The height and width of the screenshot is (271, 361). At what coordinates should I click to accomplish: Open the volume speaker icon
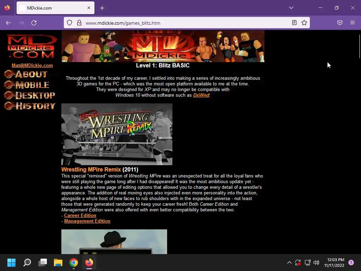(x=316, y=263)
